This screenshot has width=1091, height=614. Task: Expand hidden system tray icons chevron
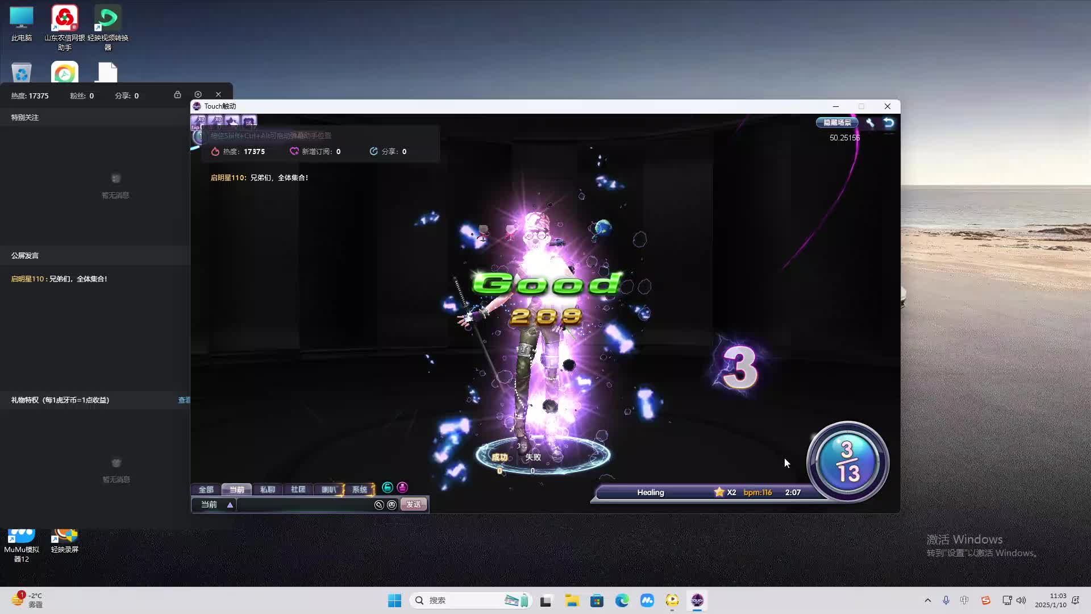[x=927, y=600]
